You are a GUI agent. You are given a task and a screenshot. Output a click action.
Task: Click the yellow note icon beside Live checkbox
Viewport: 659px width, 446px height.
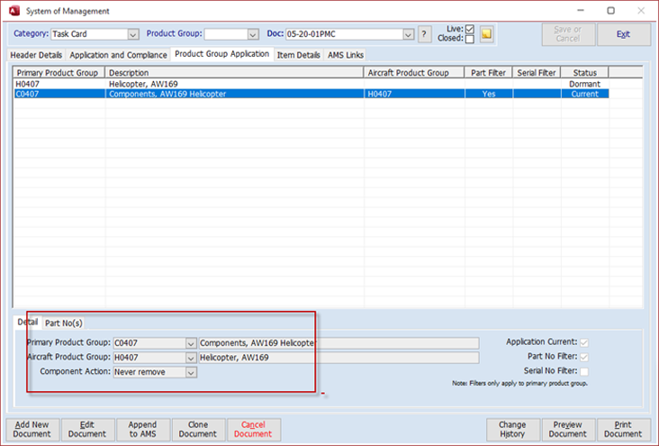click(x=487, y=34)
